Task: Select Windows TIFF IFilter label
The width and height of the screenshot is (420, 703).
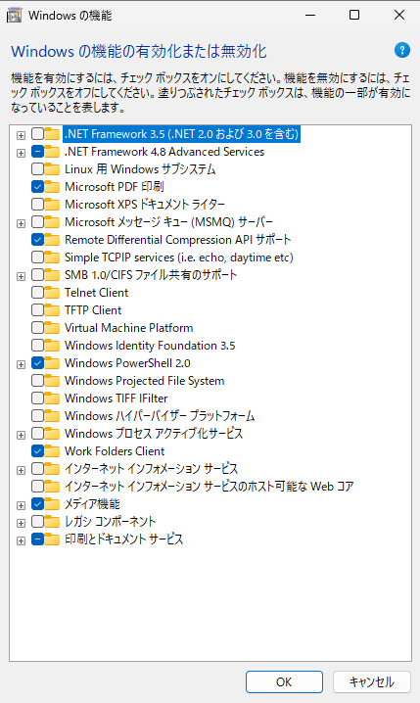Action: 117,398
